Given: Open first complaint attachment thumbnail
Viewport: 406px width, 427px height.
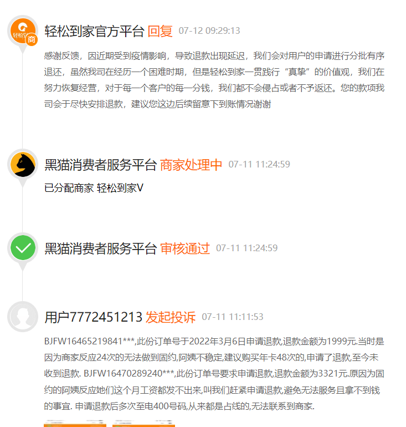Looking at the screenshot, I should (75, 424).
